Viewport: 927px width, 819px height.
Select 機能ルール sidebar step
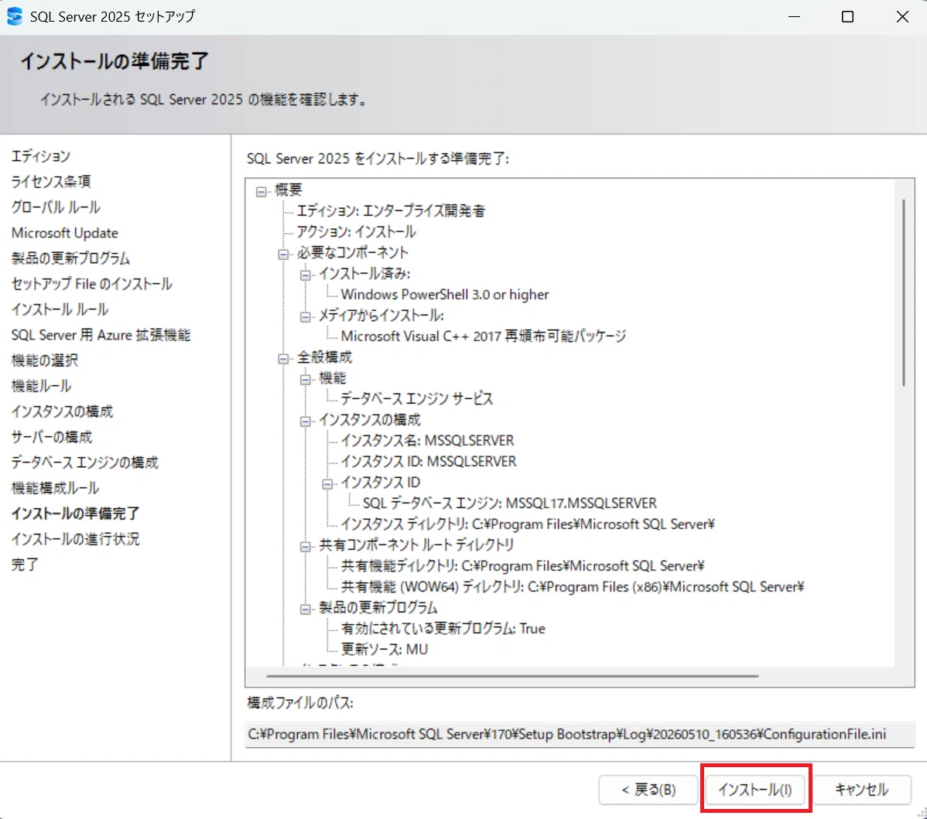[x=41, y=386]
